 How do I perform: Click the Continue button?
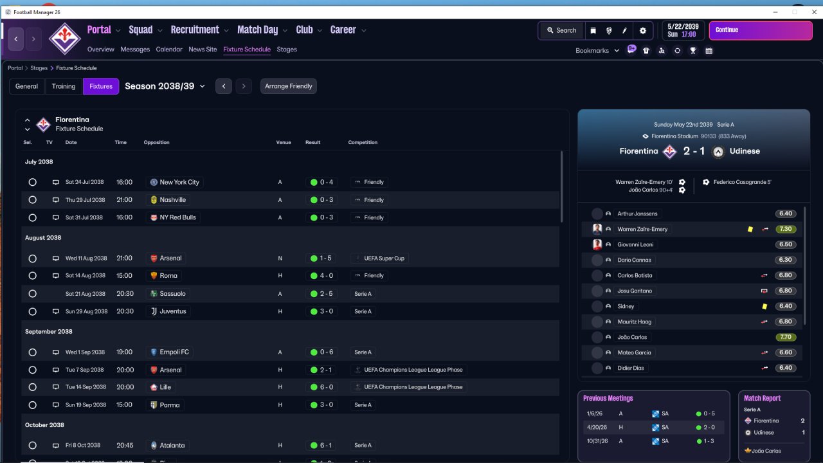752,30
